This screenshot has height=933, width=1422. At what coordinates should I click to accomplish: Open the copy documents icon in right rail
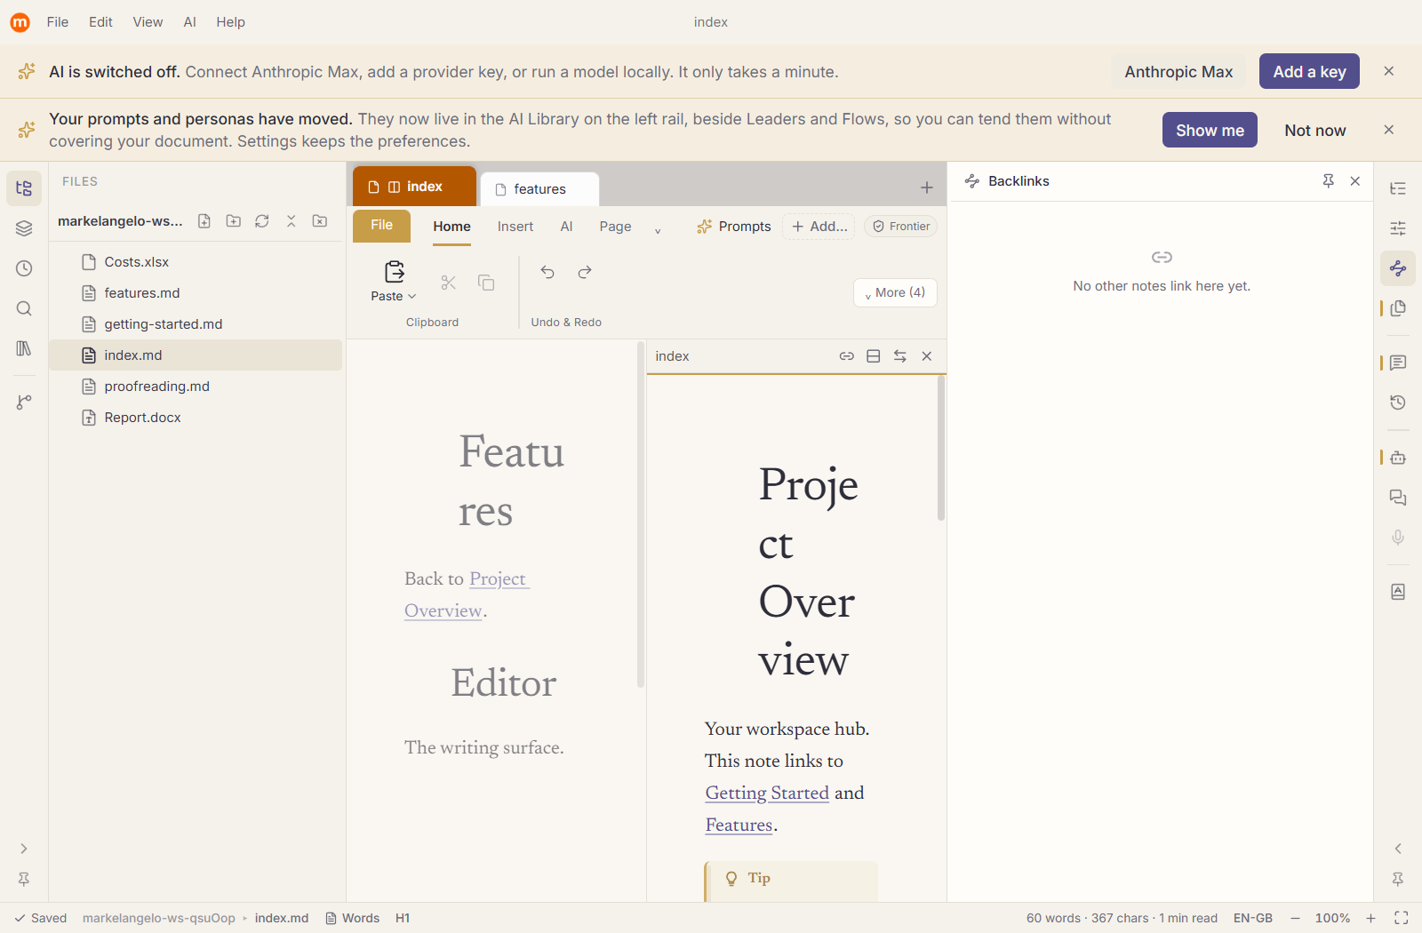1398,308
